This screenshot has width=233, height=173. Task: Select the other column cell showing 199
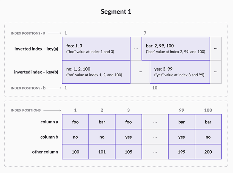tap(181, 152)
